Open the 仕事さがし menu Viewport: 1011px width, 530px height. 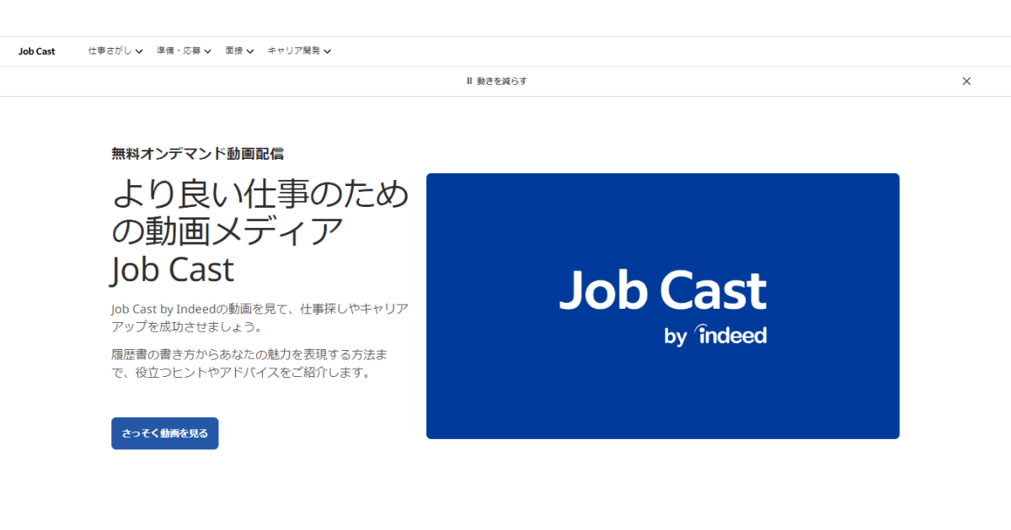(110, 51)
